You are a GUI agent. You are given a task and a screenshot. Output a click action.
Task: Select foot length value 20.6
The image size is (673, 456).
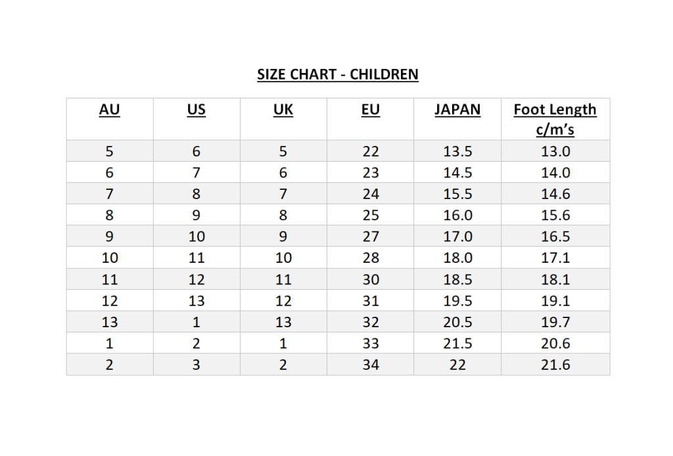pyautogui.click(x=555, y=343)
